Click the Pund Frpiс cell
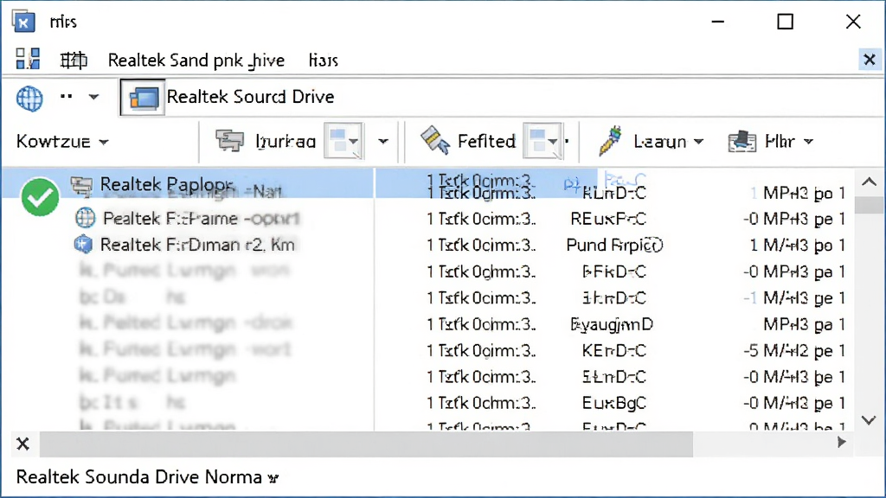The image size is (886, 498). (x=614, y=245)
